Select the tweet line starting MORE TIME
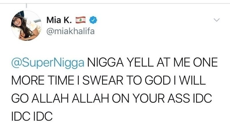230x129 pixels. (x=109, y=80)
